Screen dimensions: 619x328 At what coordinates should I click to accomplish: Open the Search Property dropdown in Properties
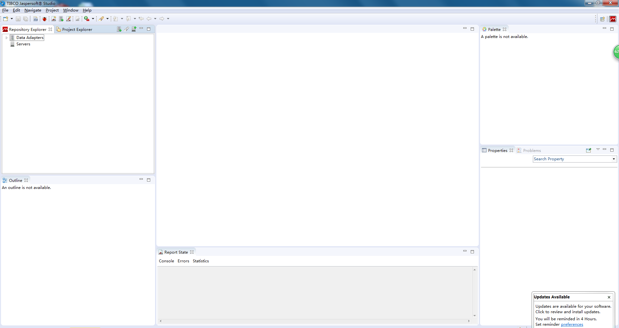click(x=614, y=159)
